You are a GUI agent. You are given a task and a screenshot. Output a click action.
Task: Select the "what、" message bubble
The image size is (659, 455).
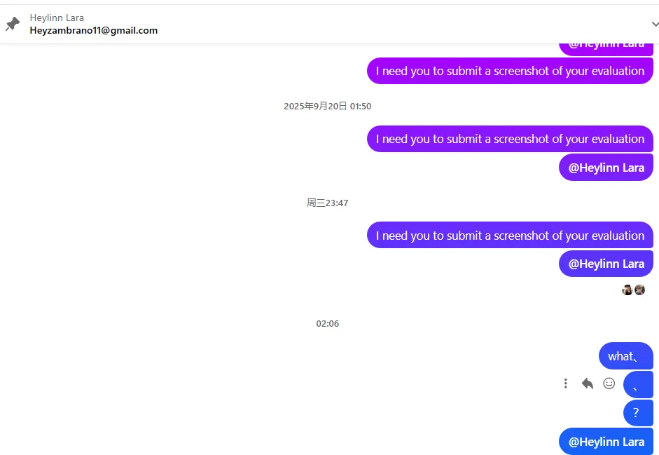coord(626,356)
